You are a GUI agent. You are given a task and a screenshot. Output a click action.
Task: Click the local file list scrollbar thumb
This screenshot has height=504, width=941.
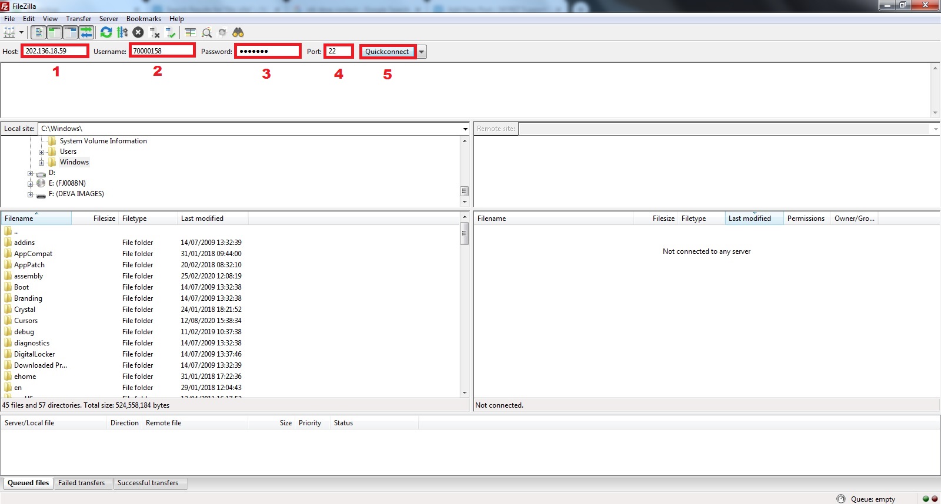[464, 234]
